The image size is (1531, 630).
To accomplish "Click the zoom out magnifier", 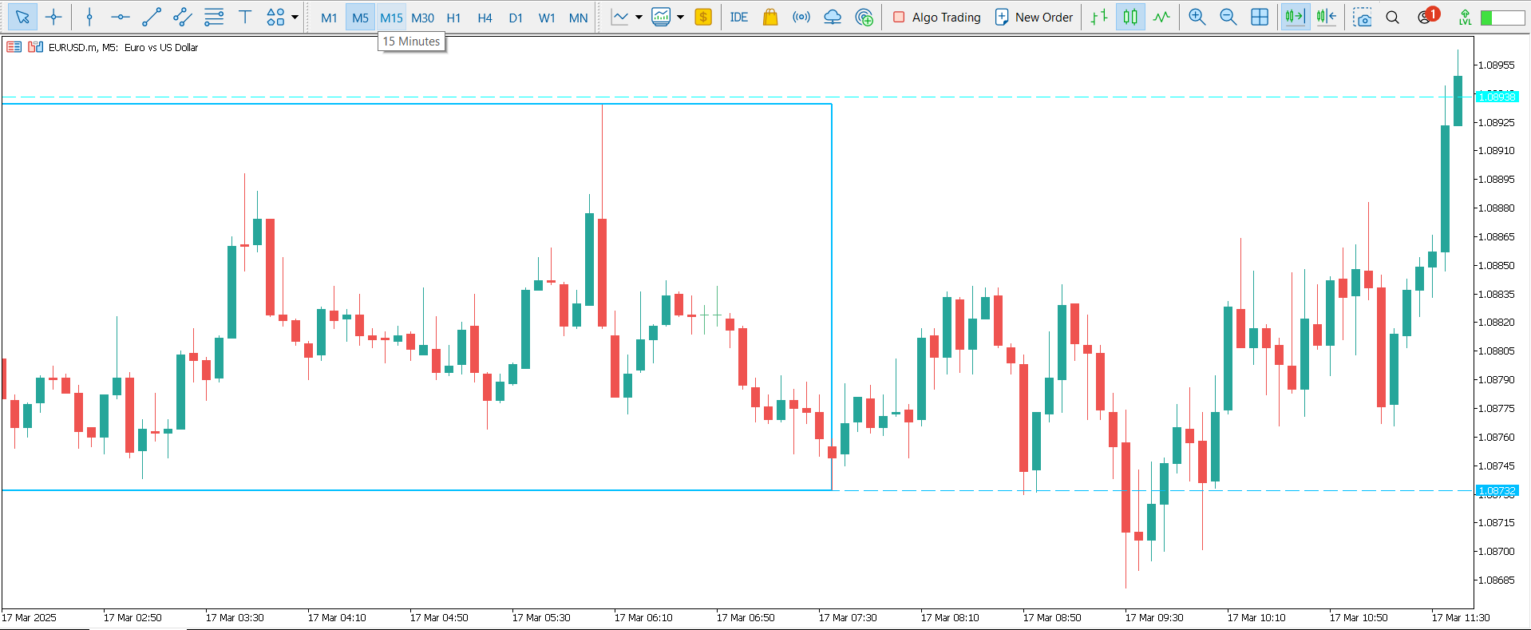I will (1228, 17).
